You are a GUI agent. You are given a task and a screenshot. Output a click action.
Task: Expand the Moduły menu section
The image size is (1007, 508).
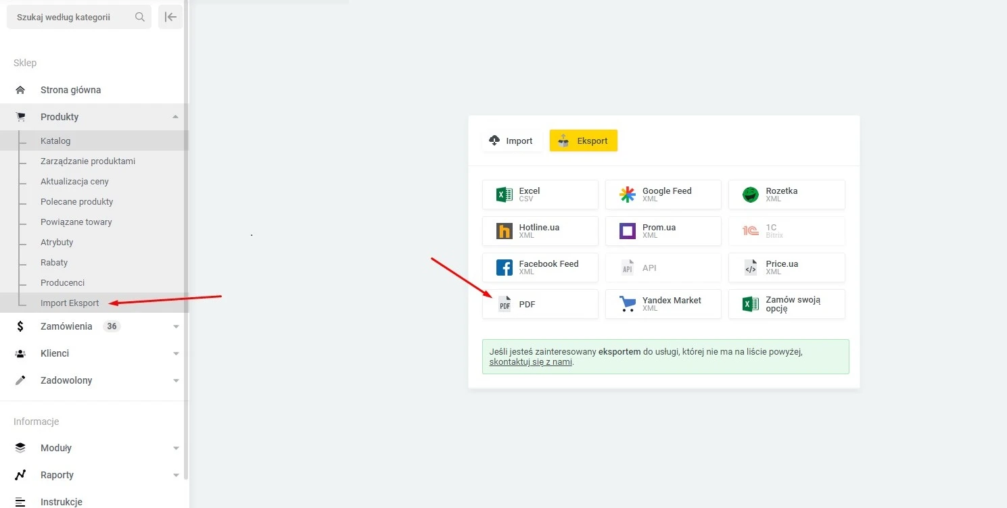(176, 448)
